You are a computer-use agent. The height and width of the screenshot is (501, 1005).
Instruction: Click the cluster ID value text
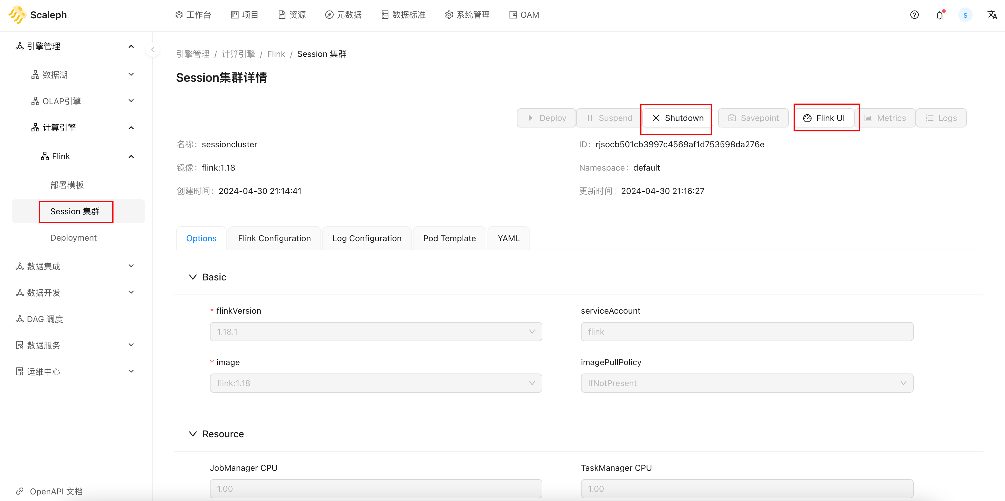click(x=679, y=144)
